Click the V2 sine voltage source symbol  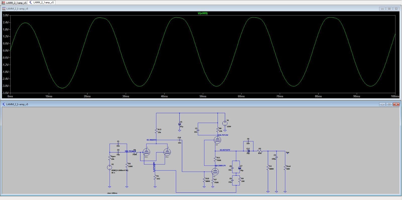110,167
